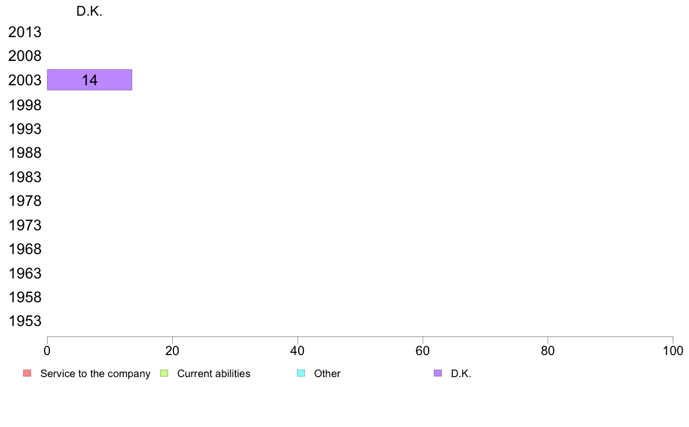Select the 2013 year label
689x427 pixels.
tap(25, 32)
